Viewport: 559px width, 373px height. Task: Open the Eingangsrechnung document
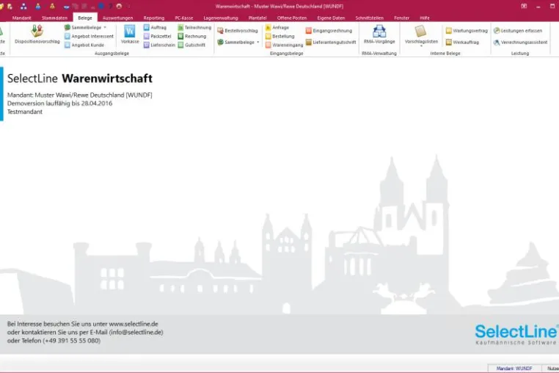click(329, 31)
